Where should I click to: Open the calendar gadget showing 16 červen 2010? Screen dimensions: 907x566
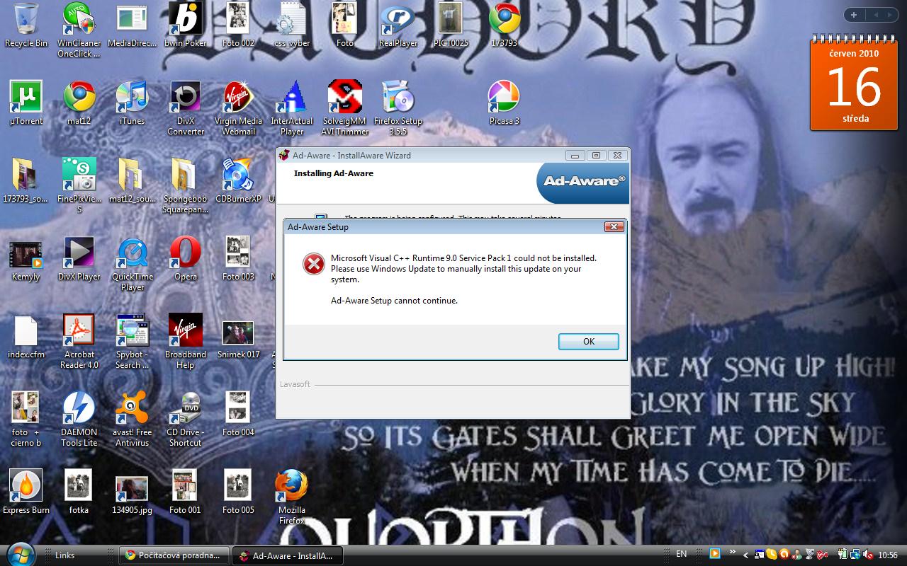(855, 83)
